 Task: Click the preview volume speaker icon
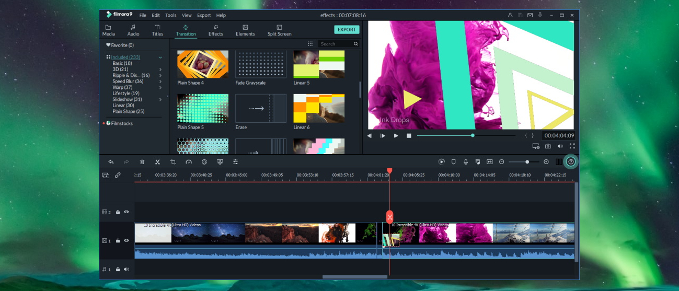[560, 146]
